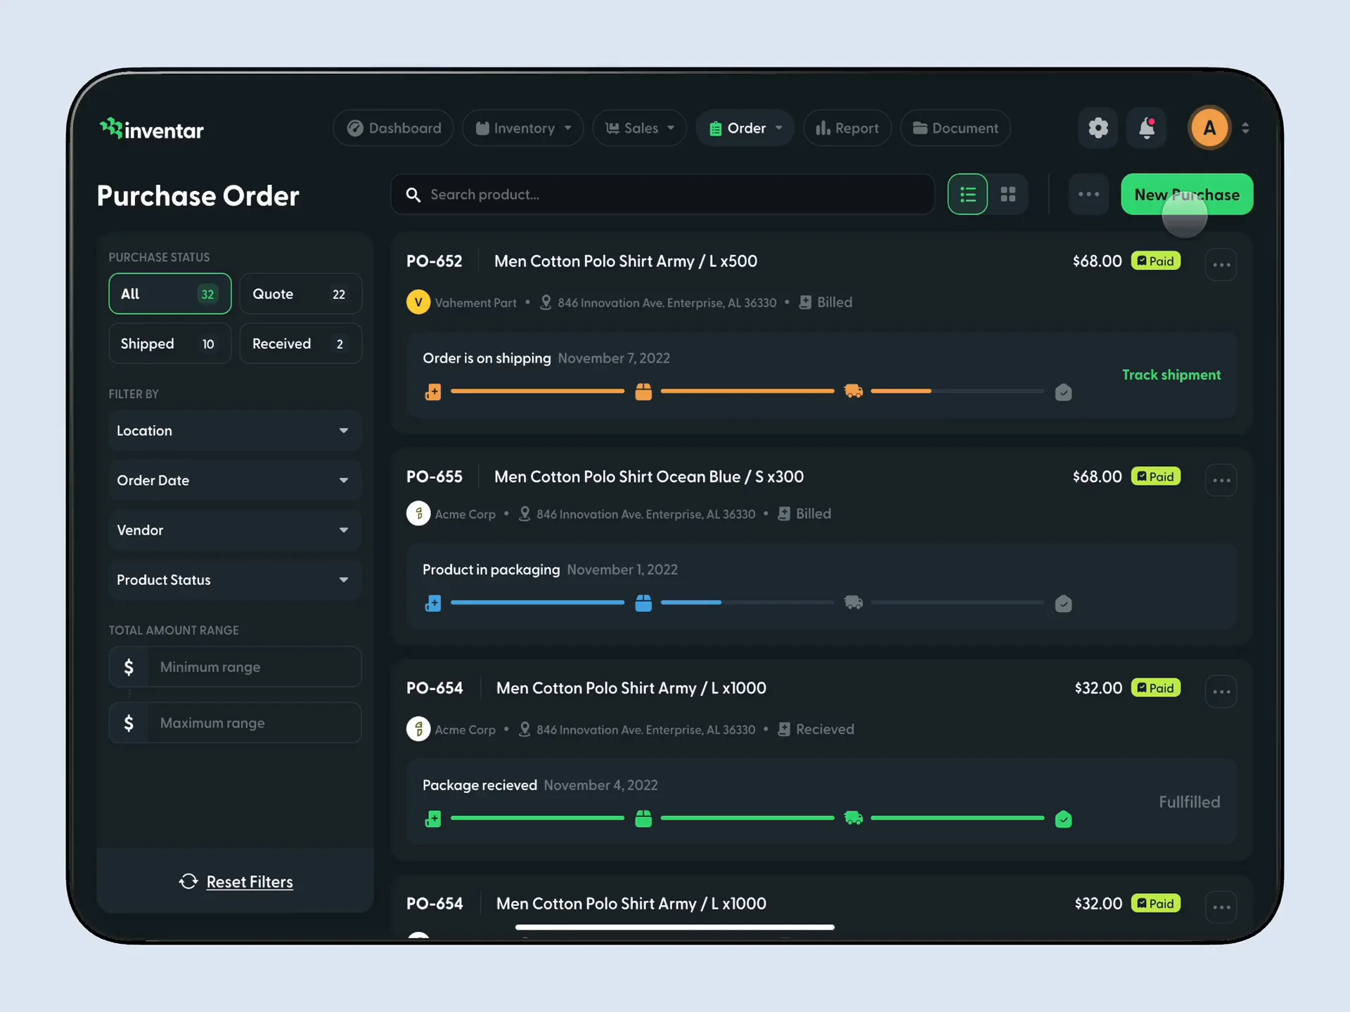Switch to list view

tap(967, 194)
